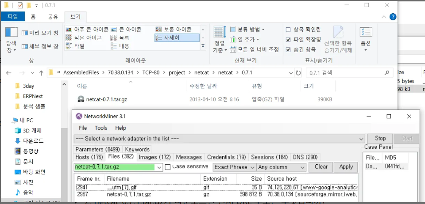
Task: Click the refresh icon beside address bar
Action: (298, 73)
